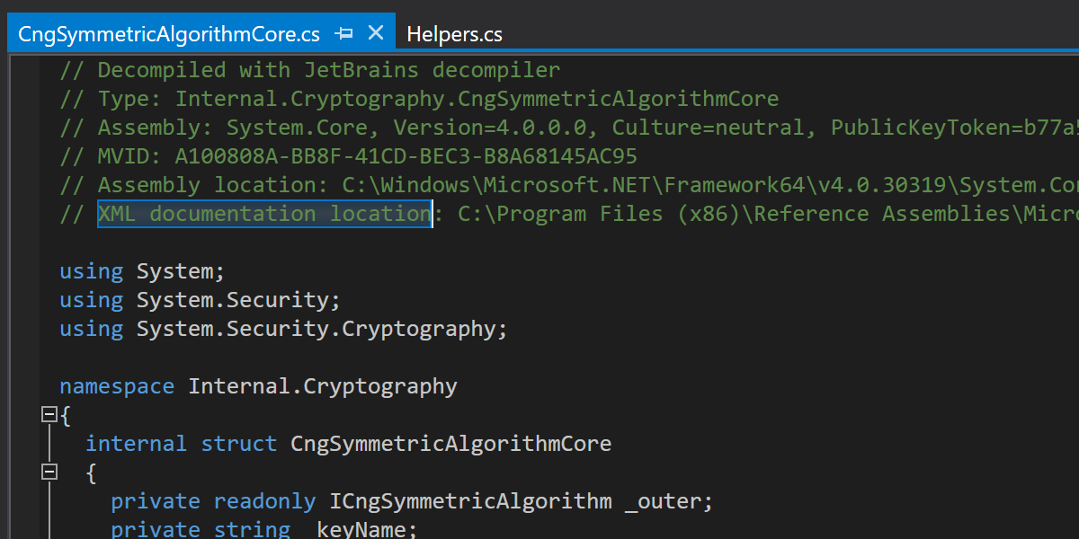This screenshot has height=539, width=1079.
Task: Click the "readonly" keyword
Action: click(264, 501)
